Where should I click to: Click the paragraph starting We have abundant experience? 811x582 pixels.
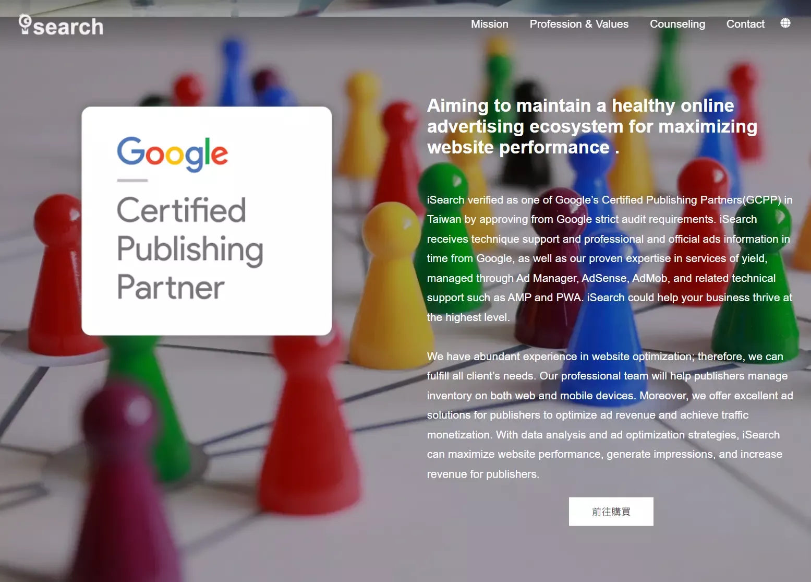(610, 415)
